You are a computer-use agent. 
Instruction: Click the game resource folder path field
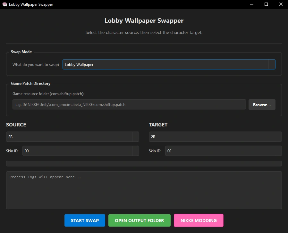tap(129, 104)
